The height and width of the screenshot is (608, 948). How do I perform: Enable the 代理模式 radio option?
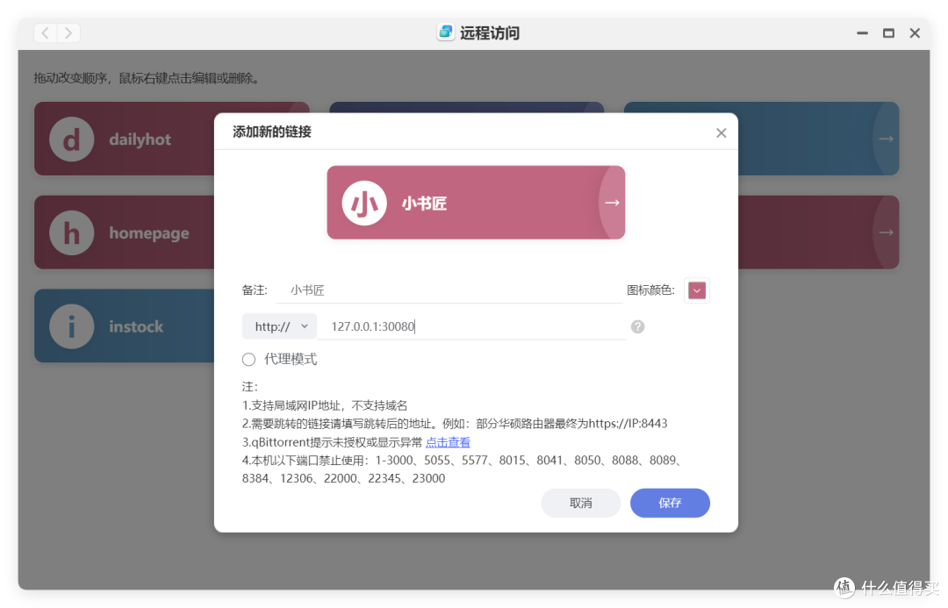tap(248, 360)
